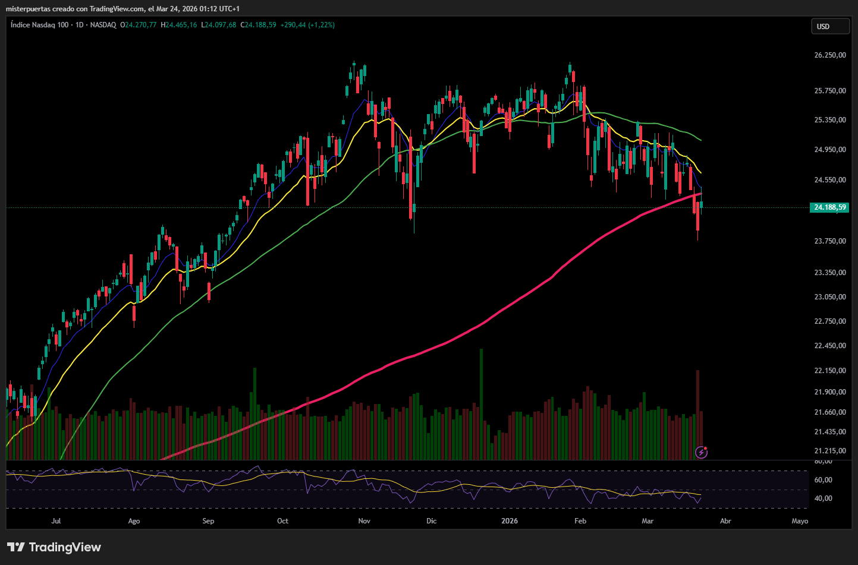
Task: Click the NASDAQ exchange label in the legend
Action: (x=103, y=25)
